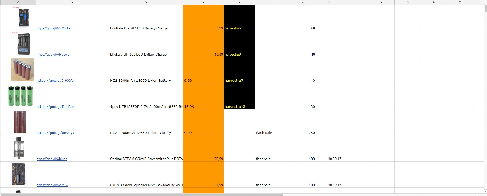Select column G header

(x=303, y=2)
